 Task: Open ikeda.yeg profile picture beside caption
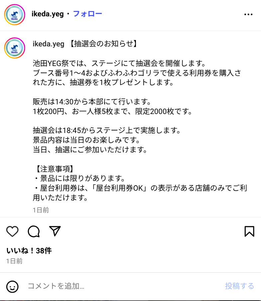click(x=15, y=48)
